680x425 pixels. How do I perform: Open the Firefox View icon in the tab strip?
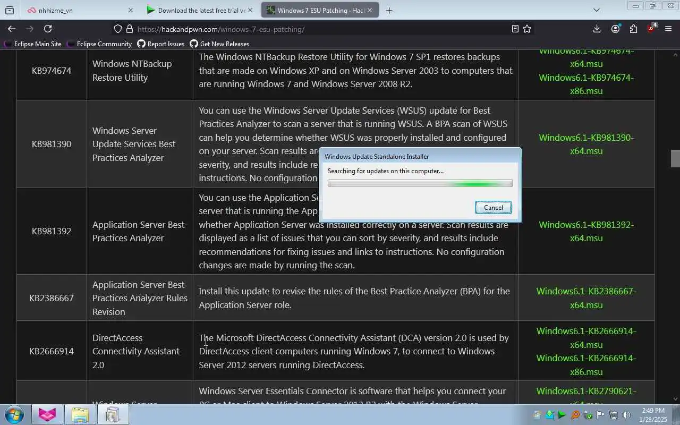[10, 10]
